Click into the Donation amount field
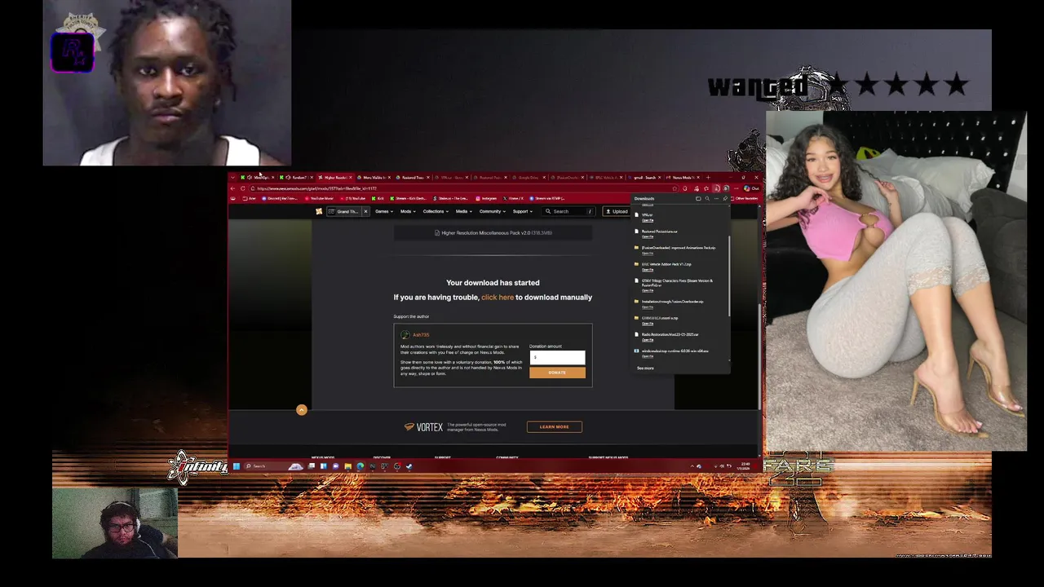 click(557, 357)
